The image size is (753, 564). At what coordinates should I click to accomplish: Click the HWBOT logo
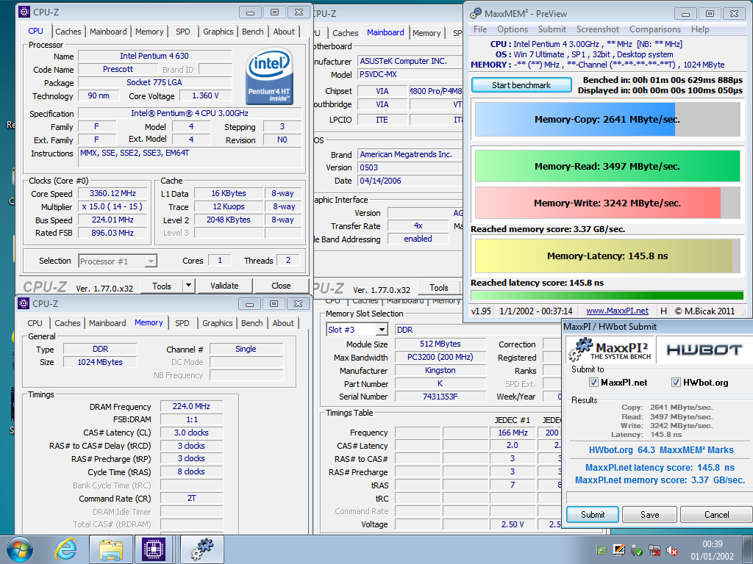tap(704, 350)
